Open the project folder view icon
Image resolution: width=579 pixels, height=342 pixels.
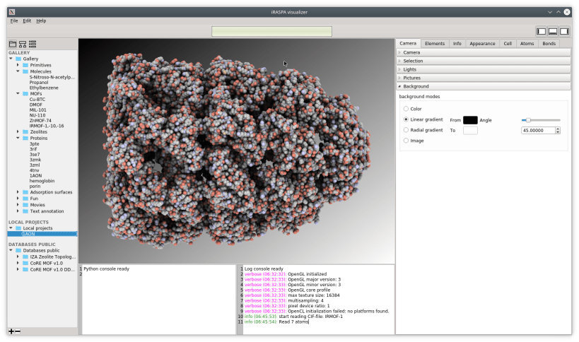tap(13, 45)
